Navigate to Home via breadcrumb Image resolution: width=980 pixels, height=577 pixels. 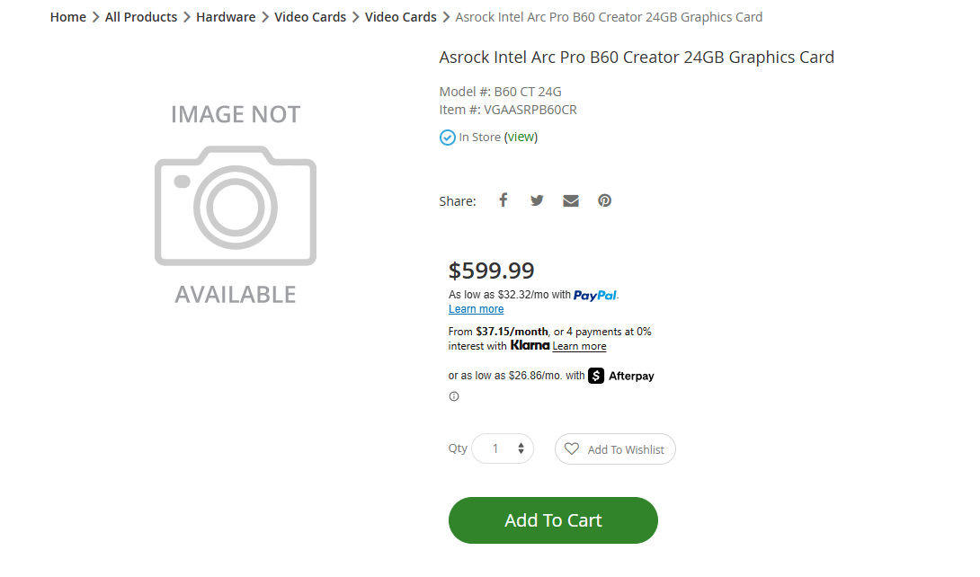point(67,16)
